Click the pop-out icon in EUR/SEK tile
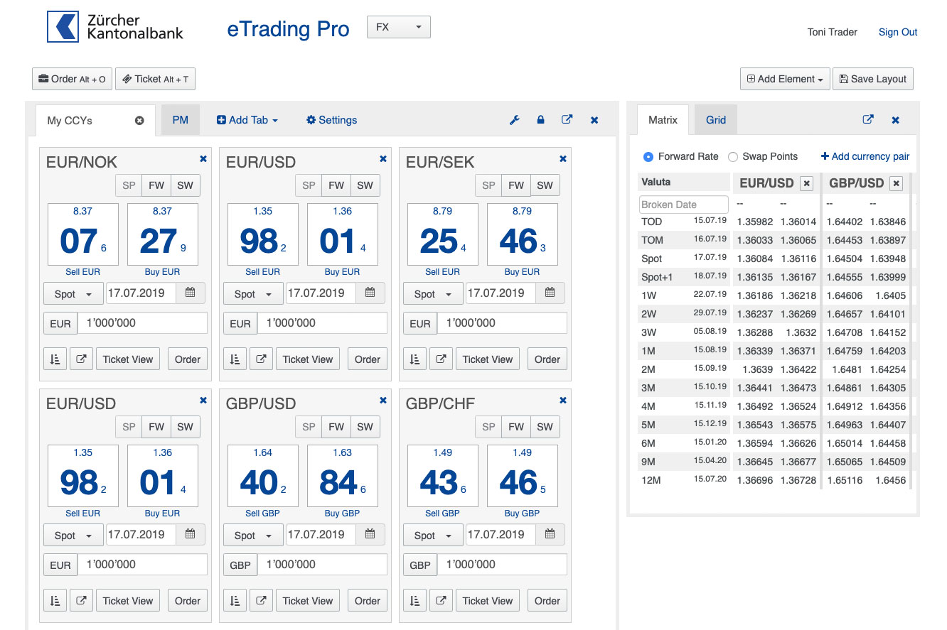Screen dimensions: 947x630 pyautogui.click(x=441, y=359)
